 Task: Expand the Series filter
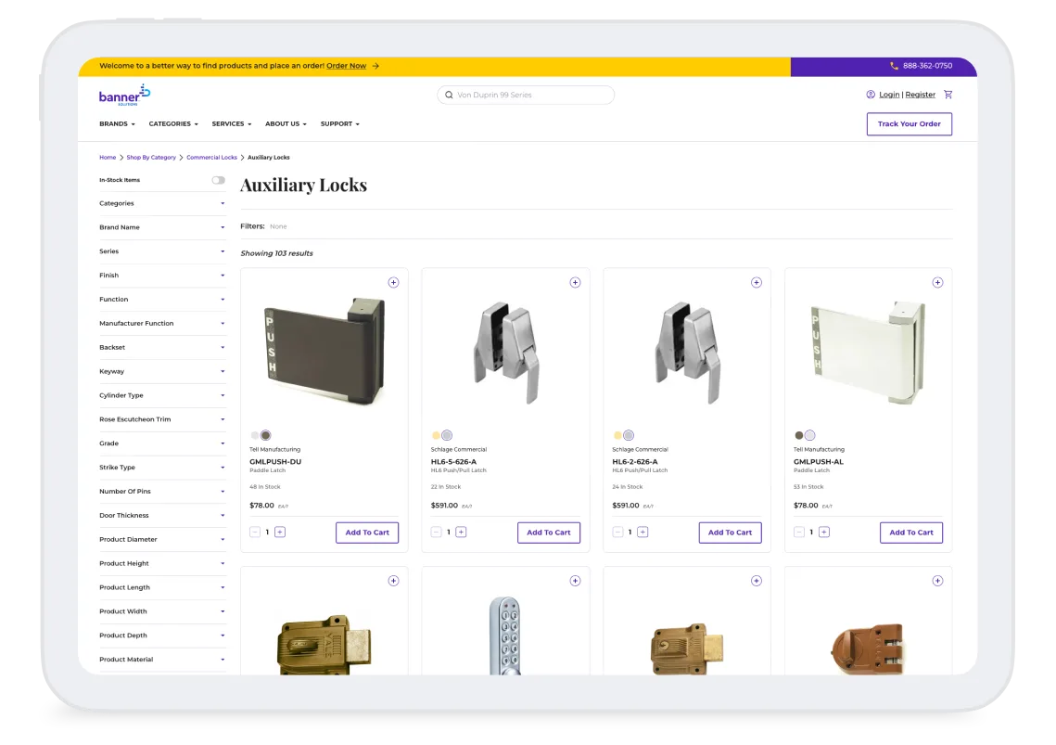[161, 251]
